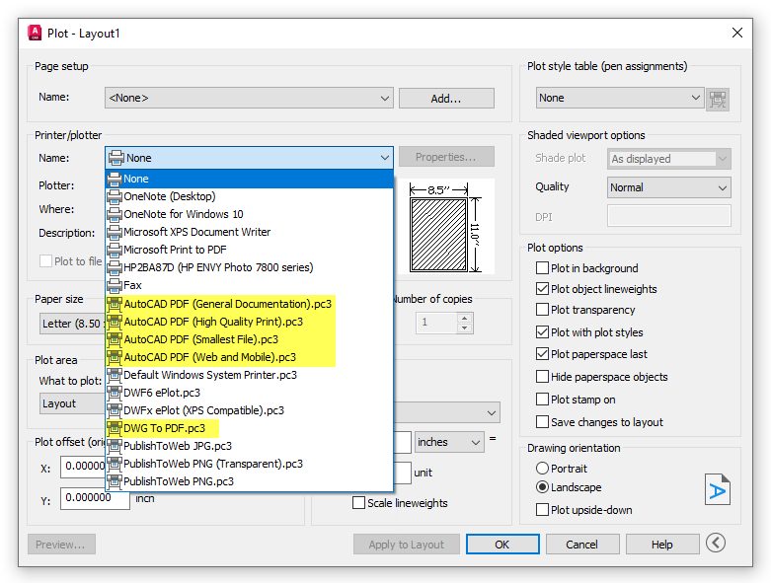771x583 pixels.
Task: Choose OneNote (Desktop) printer
Action: coord(249,196)
